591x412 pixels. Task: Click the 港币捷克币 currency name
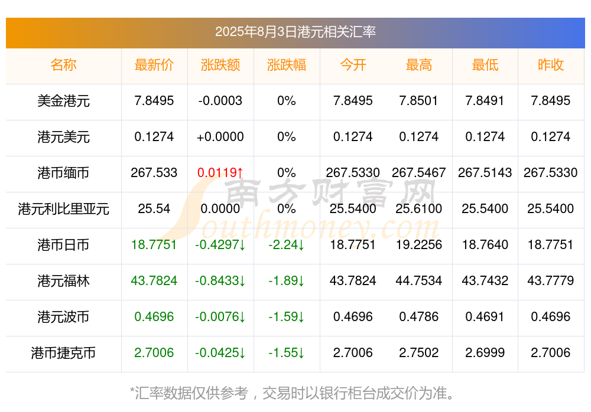pos(63,353)
